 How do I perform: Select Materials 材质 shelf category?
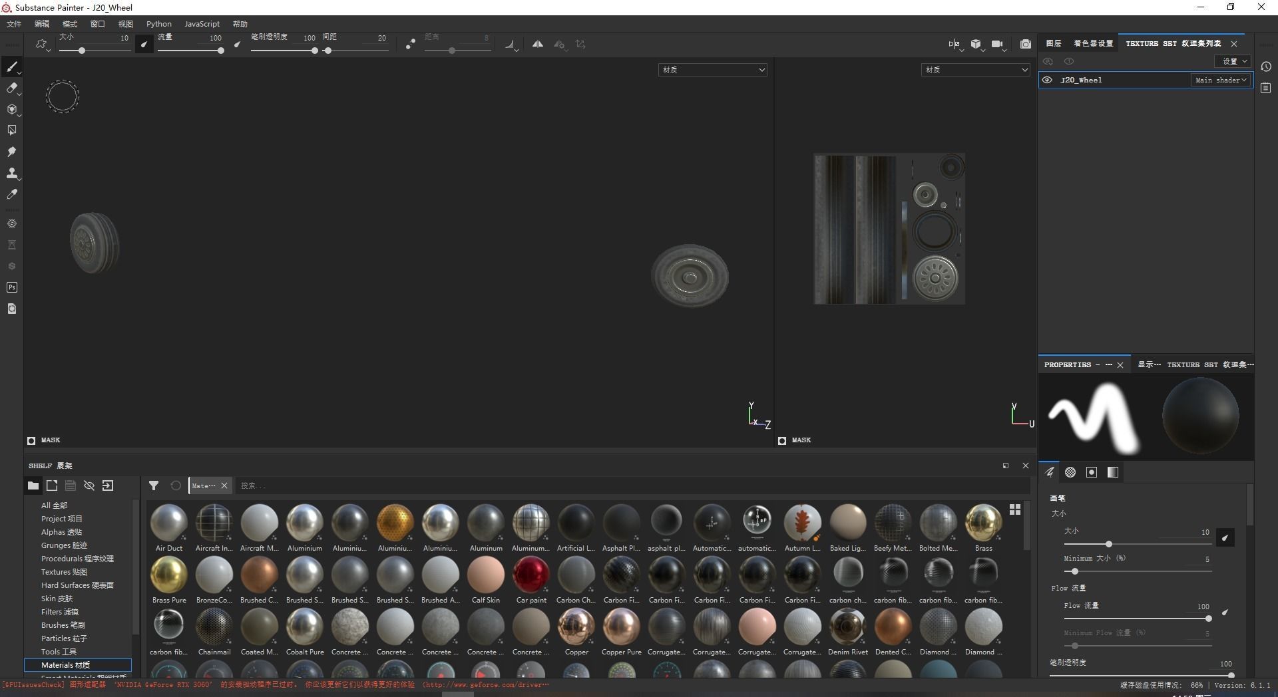(x=78, y=665)
